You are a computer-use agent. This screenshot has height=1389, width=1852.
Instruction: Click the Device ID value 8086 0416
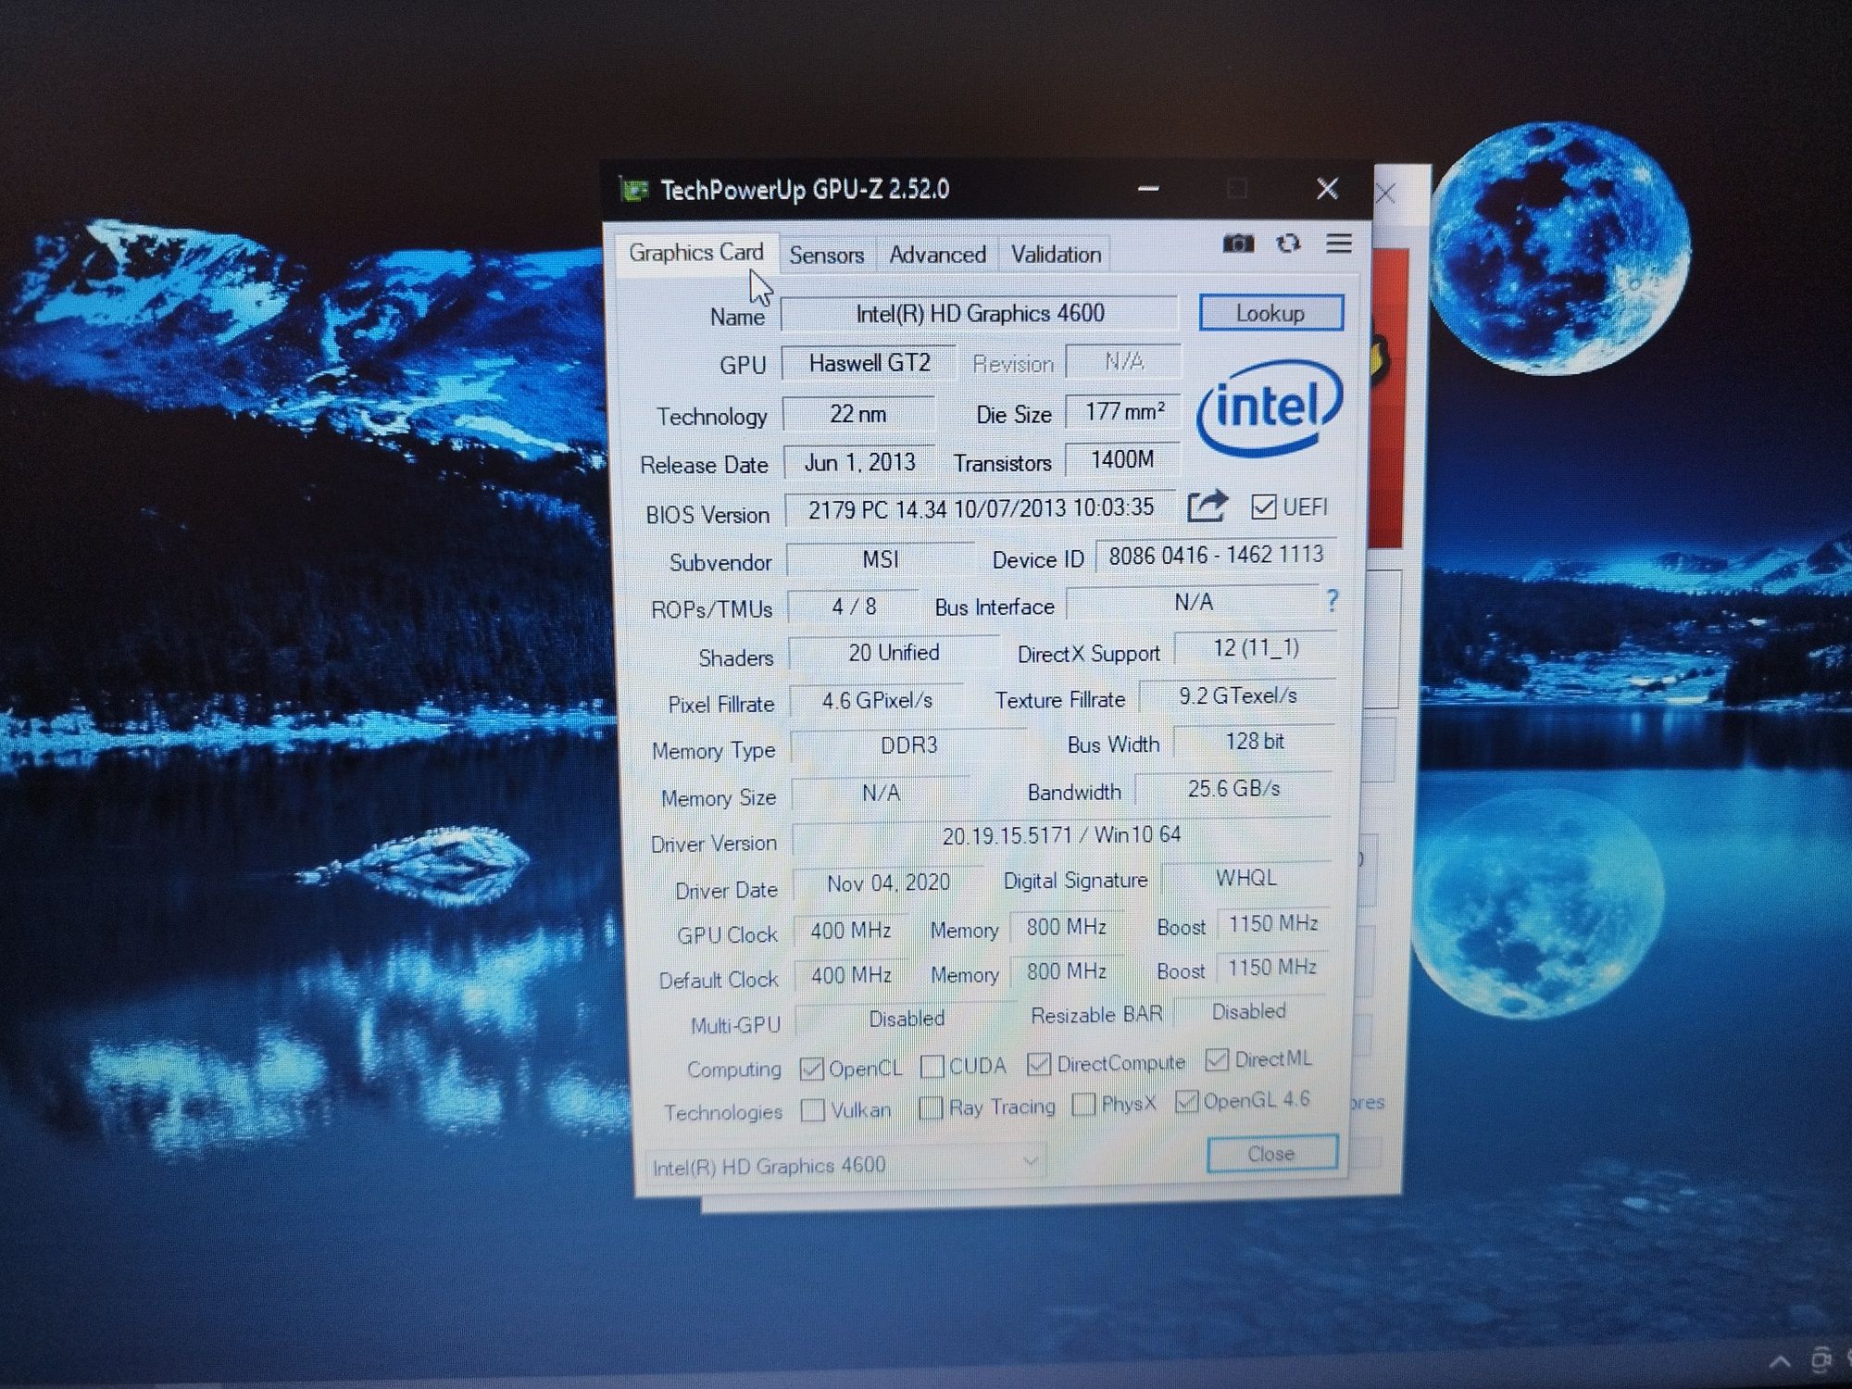click(1216, 555)
